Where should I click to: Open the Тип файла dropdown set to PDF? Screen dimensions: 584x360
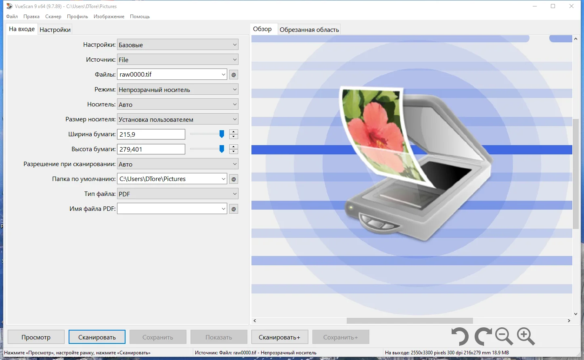(178, 194)
